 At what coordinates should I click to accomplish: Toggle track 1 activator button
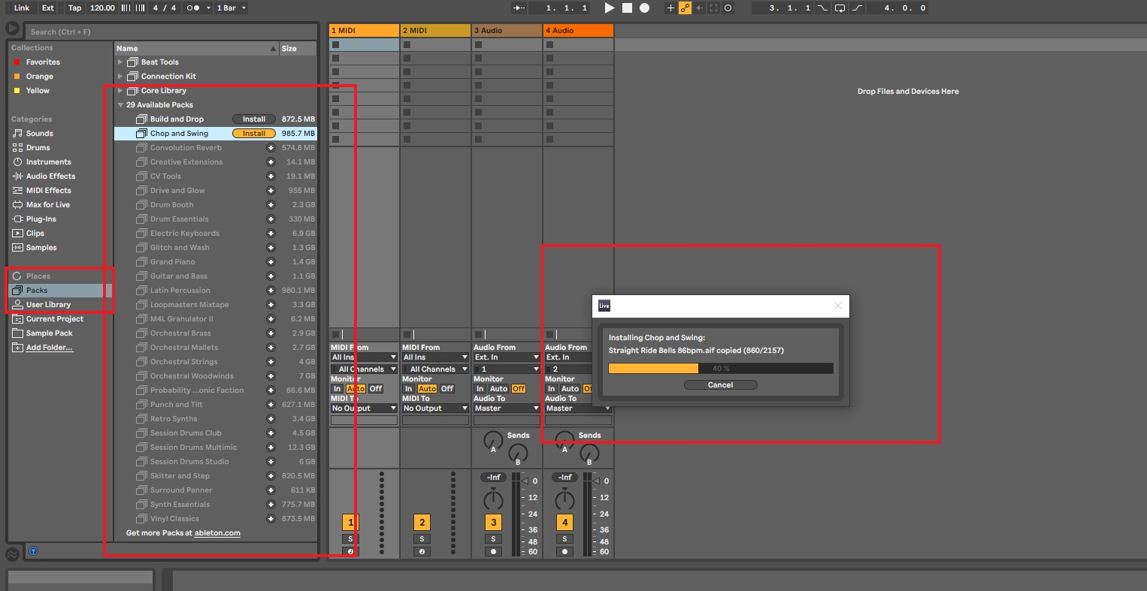[350, 522]
